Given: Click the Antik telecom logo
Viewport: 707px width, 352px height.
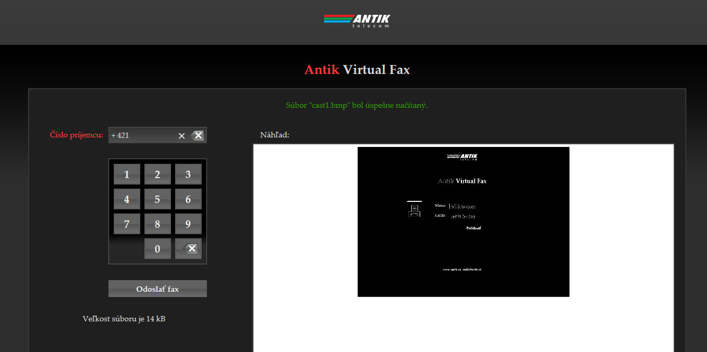Looking at the screenshot, I should tap(357, 21).
